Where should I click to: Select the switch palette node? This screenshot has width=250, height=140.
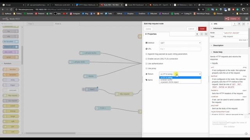pyautogui.click(x=11, y=106)
